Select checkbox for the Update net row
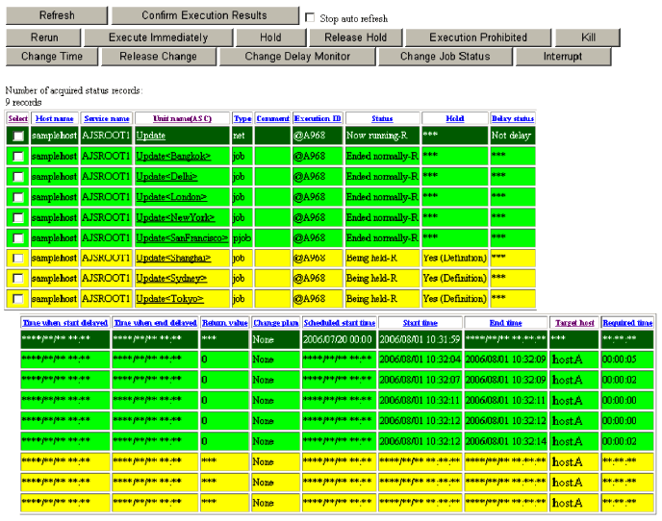The width and height of the screenshot is (662, 521). pyautogui.click(x=17, y=136)
